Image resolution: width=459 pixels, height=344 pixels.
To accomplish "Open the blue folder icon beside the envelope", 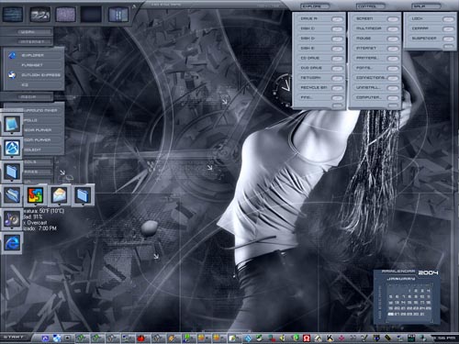I will point(83,194).
